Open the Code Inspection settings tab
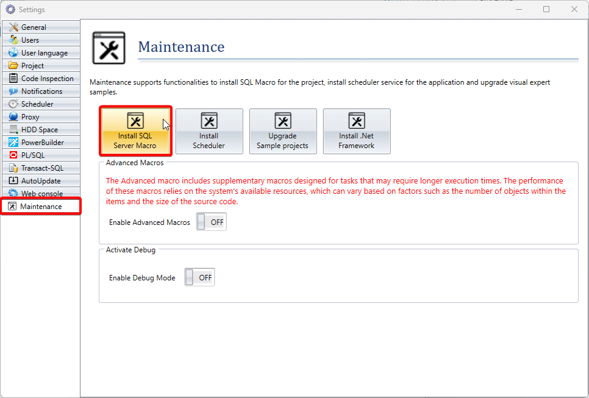 [x=47, y=79]
